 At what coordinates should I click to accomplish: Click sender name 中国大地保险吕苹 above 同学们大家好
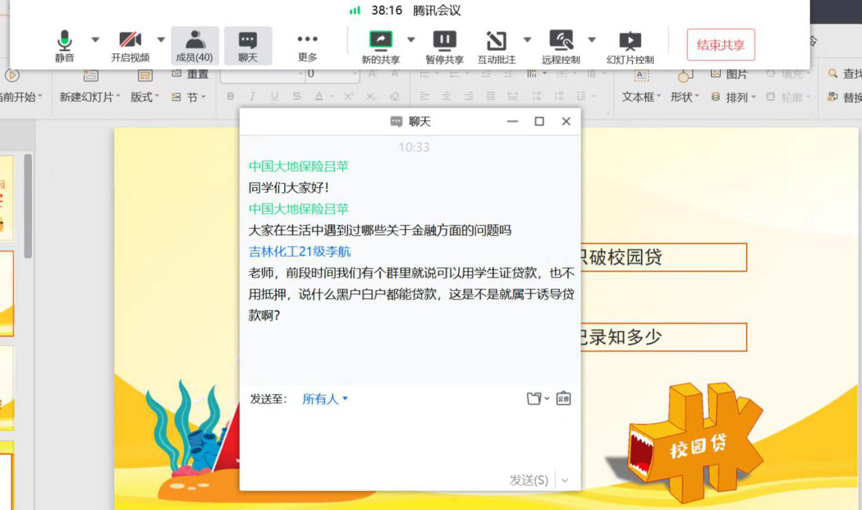[x=298, y=166]
